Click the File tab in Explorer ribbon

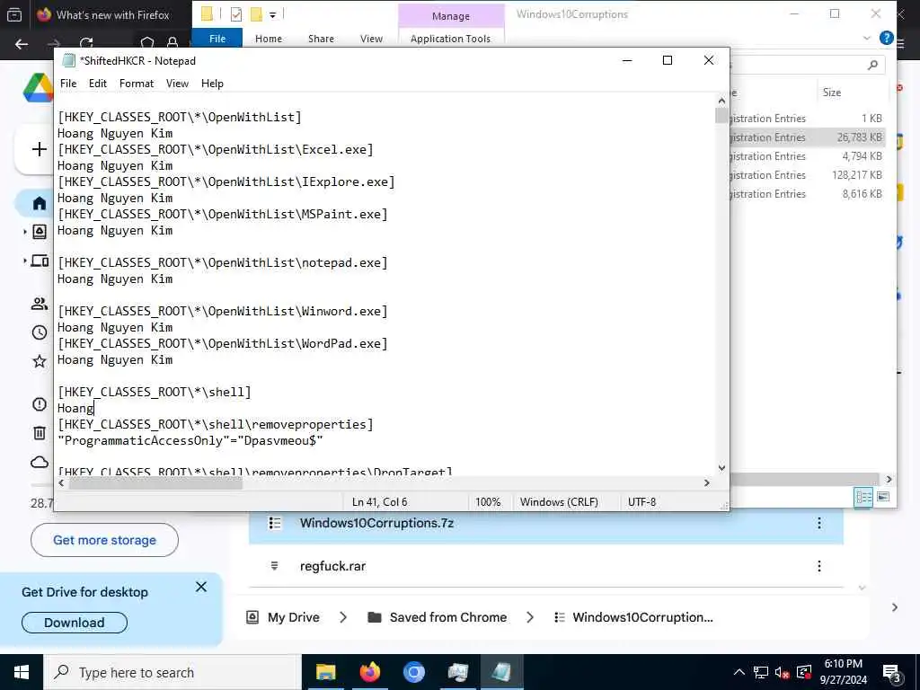(217, 38)
